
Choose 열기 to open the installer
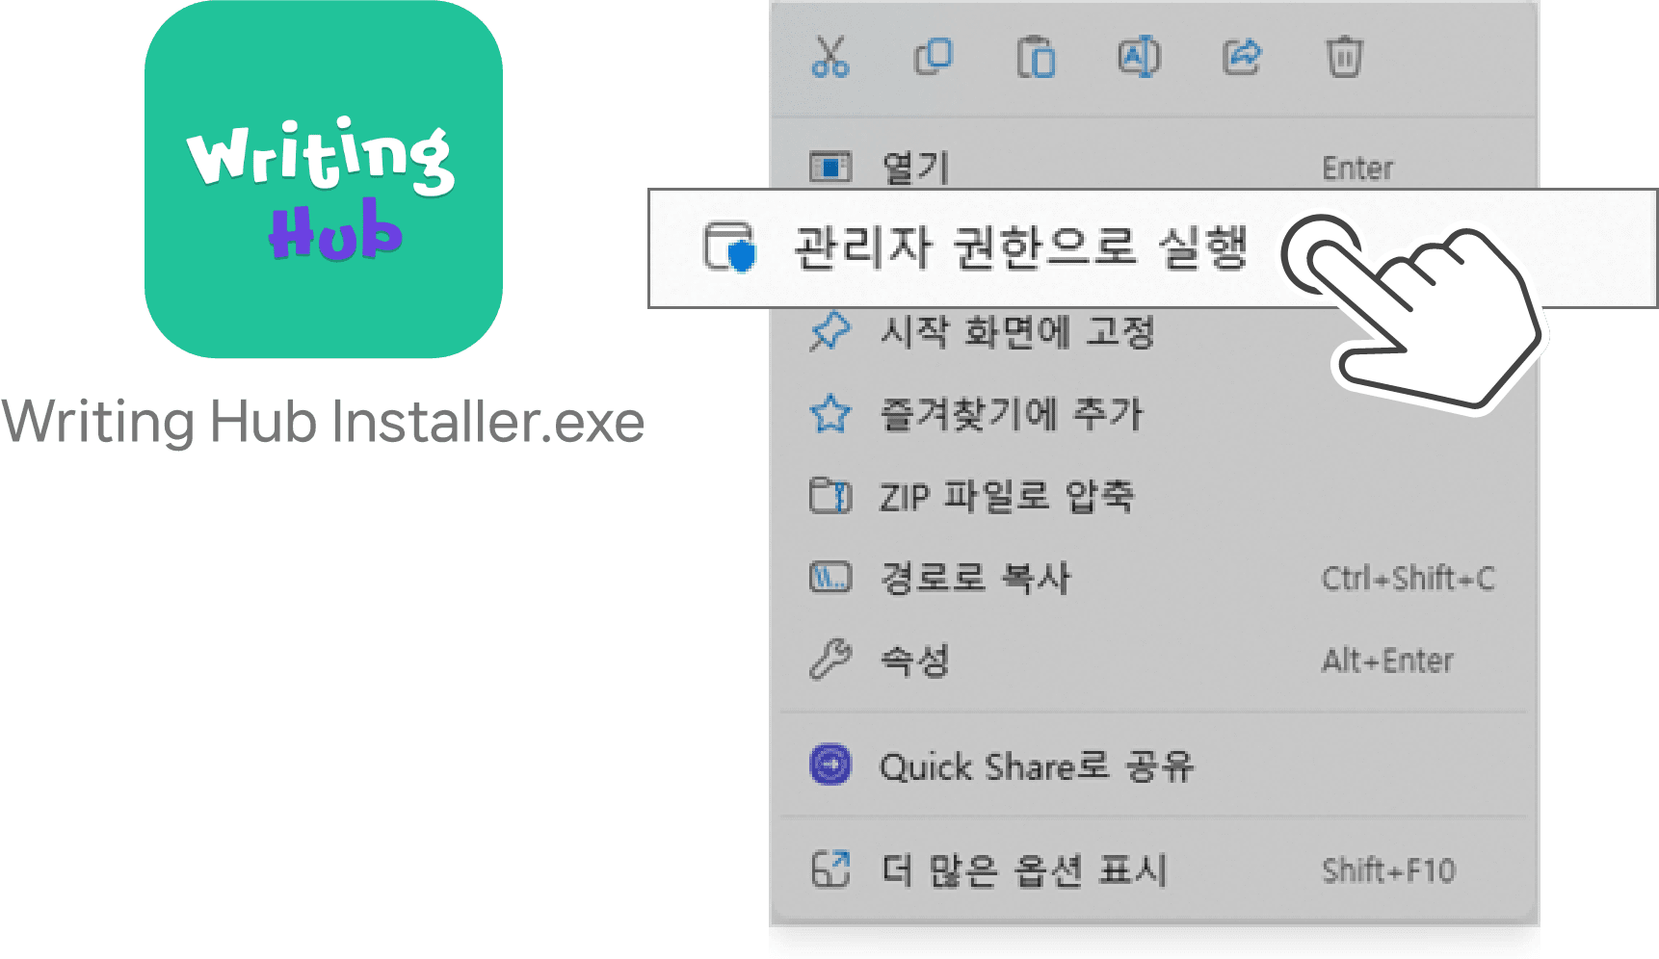tap(913, 166)
